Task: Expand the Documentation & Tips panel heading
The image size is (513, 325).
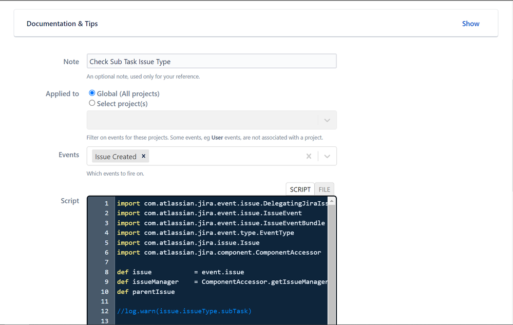Action: tap(62, 24)
